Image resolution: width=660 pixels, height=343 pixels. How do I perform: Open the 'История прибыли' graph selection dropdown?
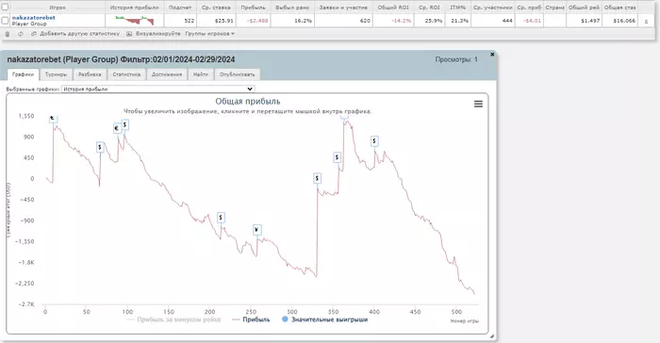coord(157,89)
